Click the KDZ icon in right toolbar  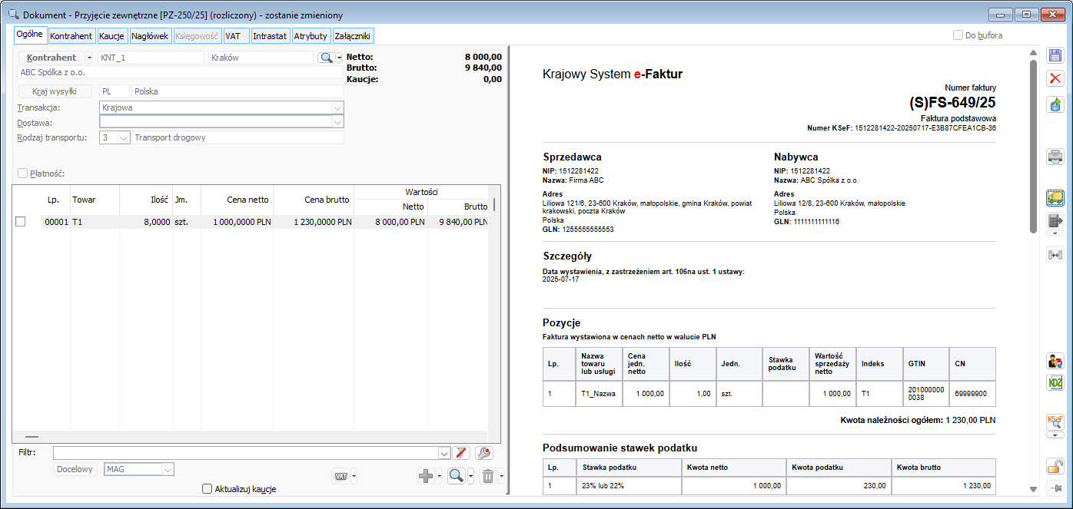[1055, 382]
